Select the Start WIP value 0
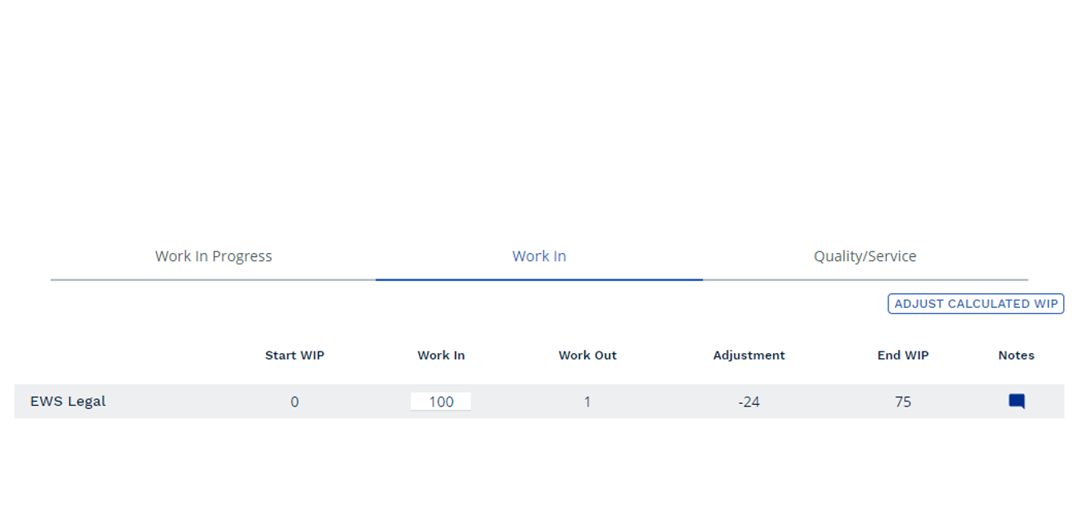The height and width of the screenshot is (510, 1079). (294, 402)
